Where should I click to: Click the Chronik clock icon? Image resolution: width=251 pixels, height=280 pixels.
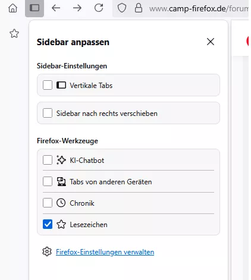(61, 203)
